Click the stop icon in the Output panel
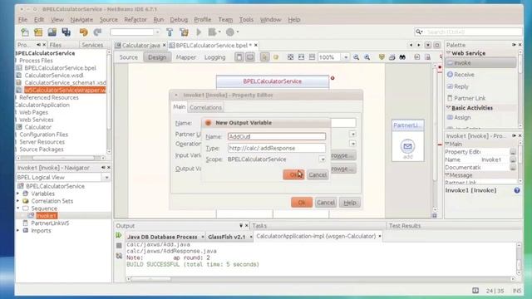Image resolution: width=532 pixels, height=299 pixels. 119,246
